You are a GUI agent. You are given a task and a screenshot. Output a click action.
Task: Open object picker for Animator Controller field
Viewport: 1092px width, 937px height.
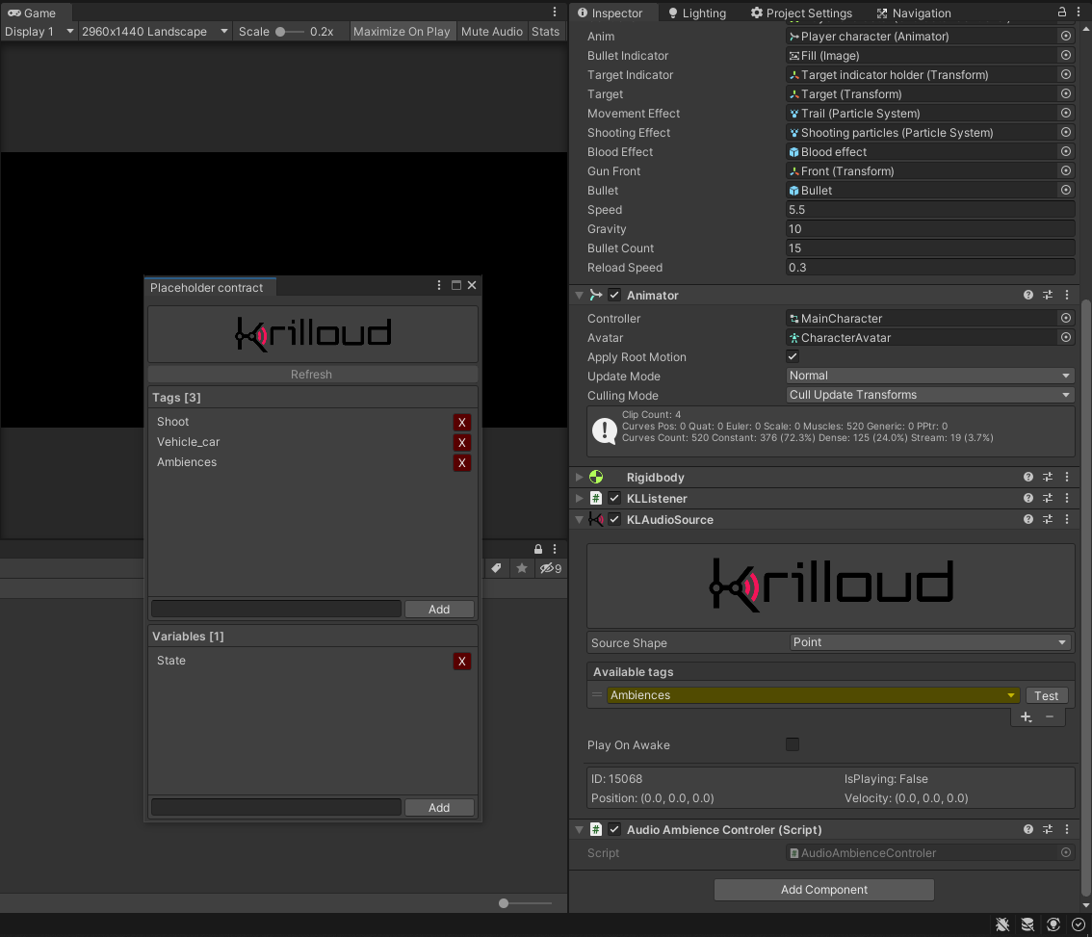point(1066,318)
